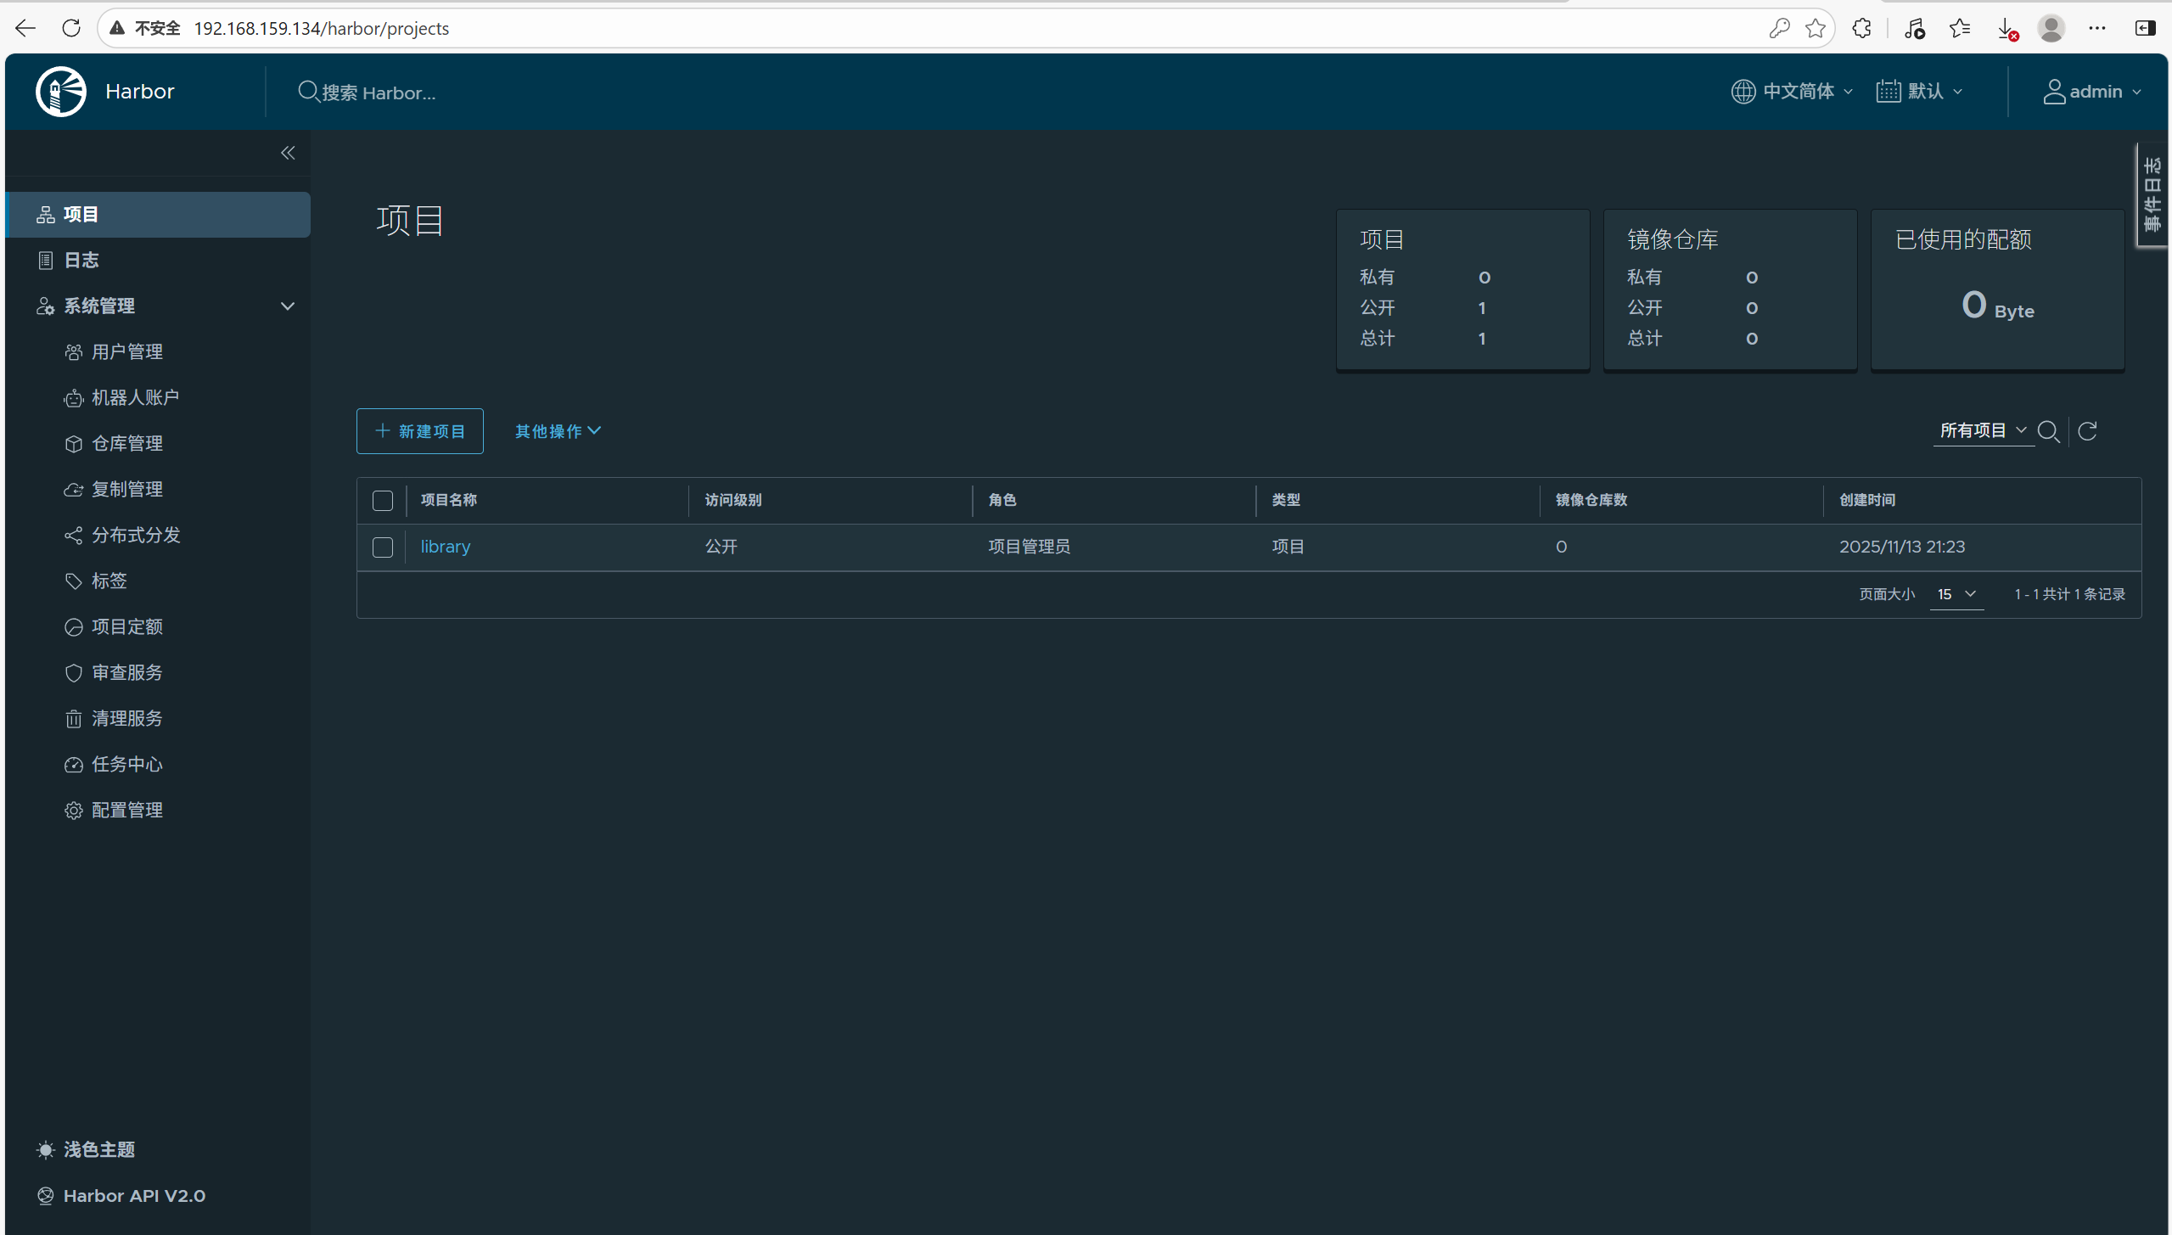Expand the admin user menu
The width and height of the screenshot is (2172, 1235).
[2092, 91]
